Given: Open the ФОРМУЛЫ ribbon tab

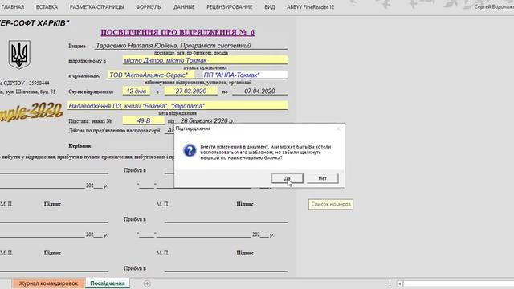Looking at the screenshot, I should 149,7.
